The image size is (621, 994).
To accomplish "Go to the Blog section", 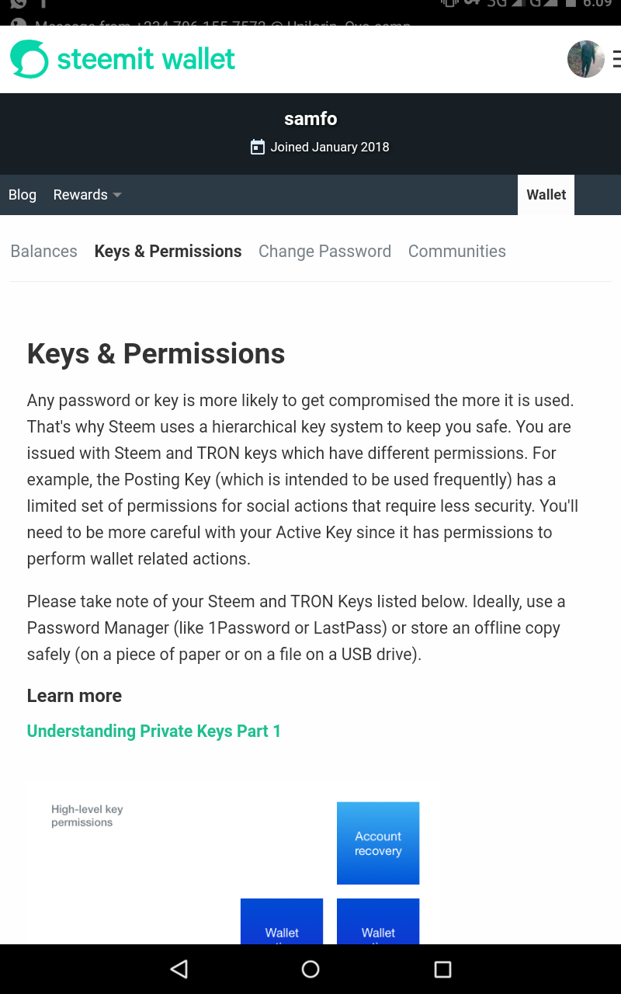I will tap(23, 195).
